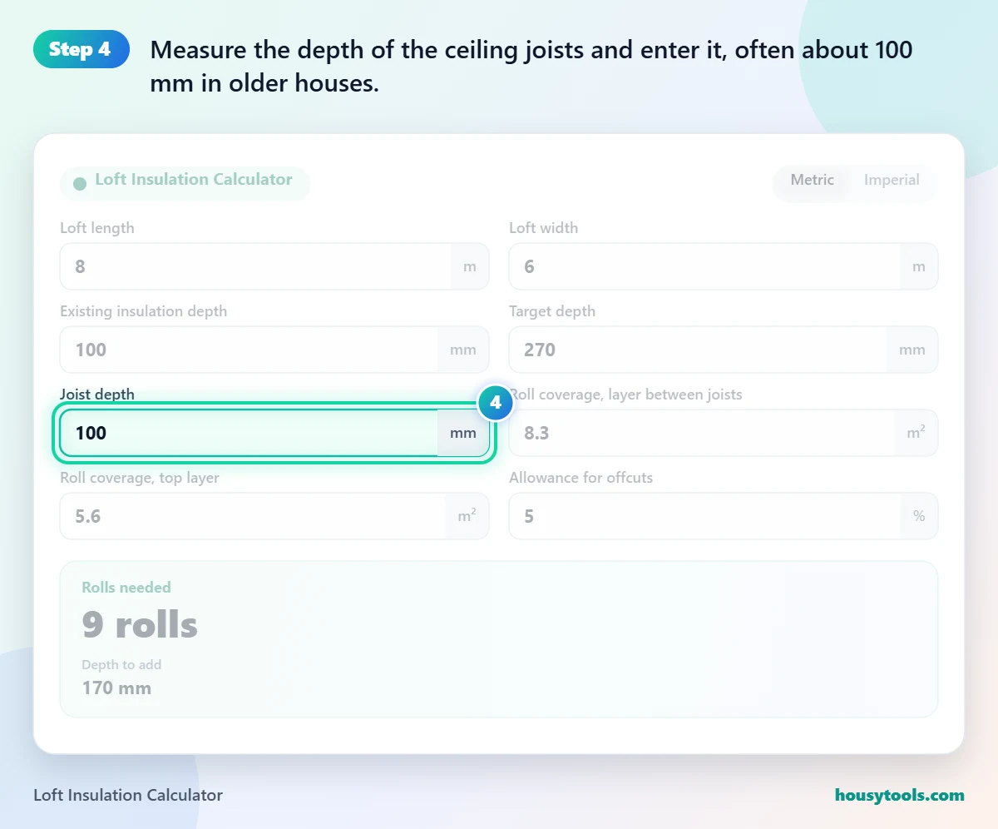Image resolution: width=998 pixels, height=829 pixels.
Task: Click the 'Allowance for offcuts' label
Action: pos(581,478)
